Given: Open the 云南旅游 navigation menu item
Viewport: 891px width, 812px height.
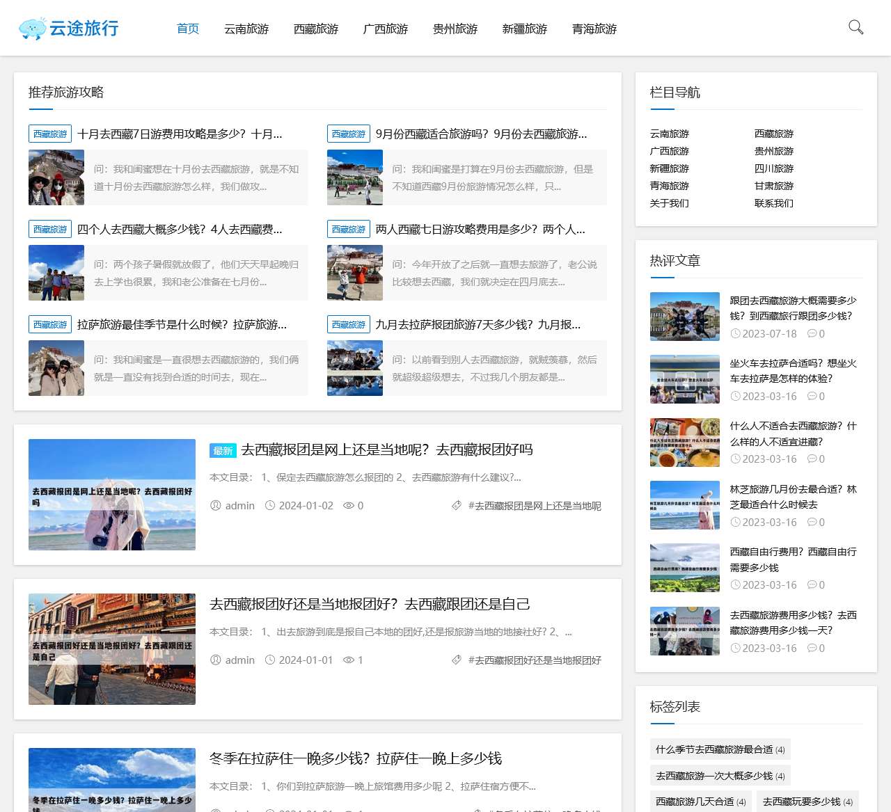Looking at the screenshot, I should (x=246, y=29).
